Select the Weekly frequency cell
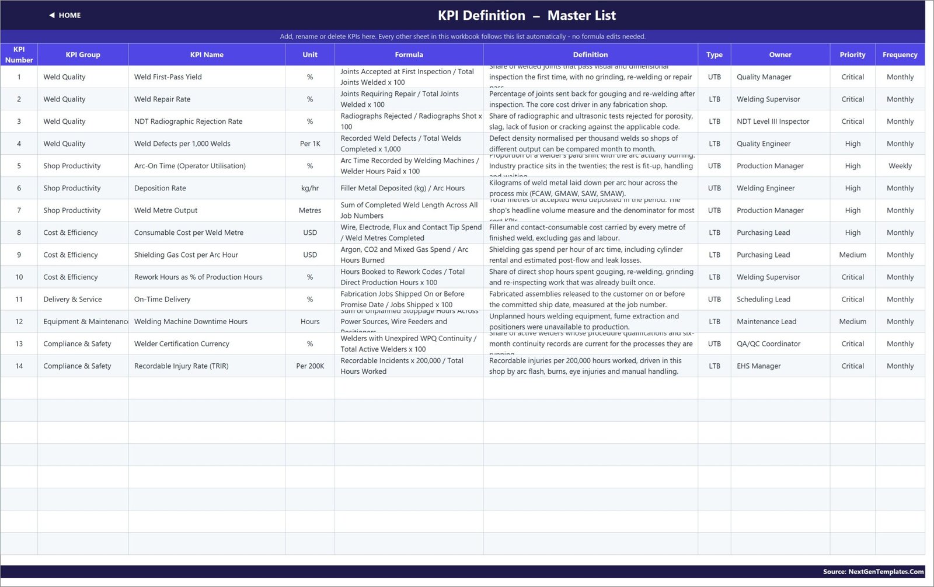This screenshot has width=934, height=587. pyautogui.click(x=900, y=166)
